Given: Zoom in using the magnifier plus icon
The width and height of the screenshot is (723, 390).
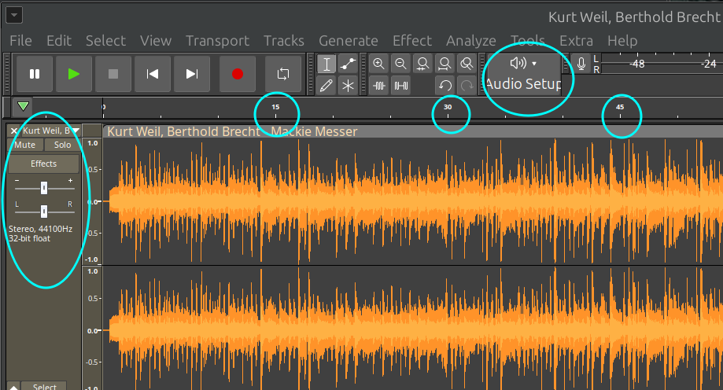Looking at the screenshot, I should click(378, 64).
